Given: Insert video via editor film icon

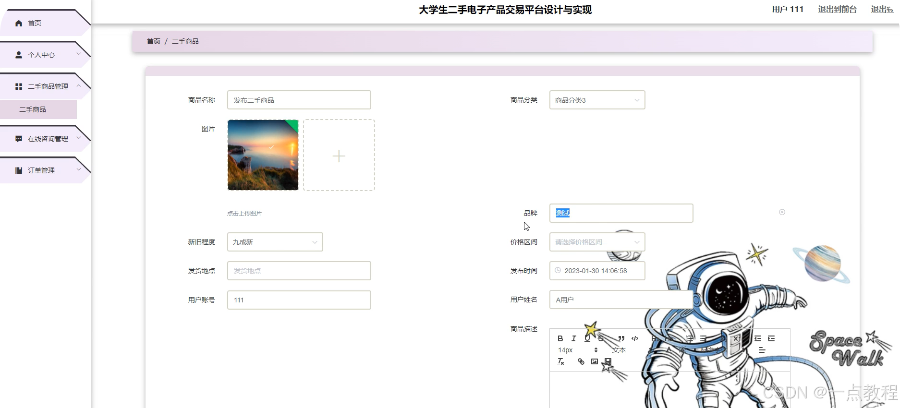Looking at the screenshot, I should (x=608, y=361).
